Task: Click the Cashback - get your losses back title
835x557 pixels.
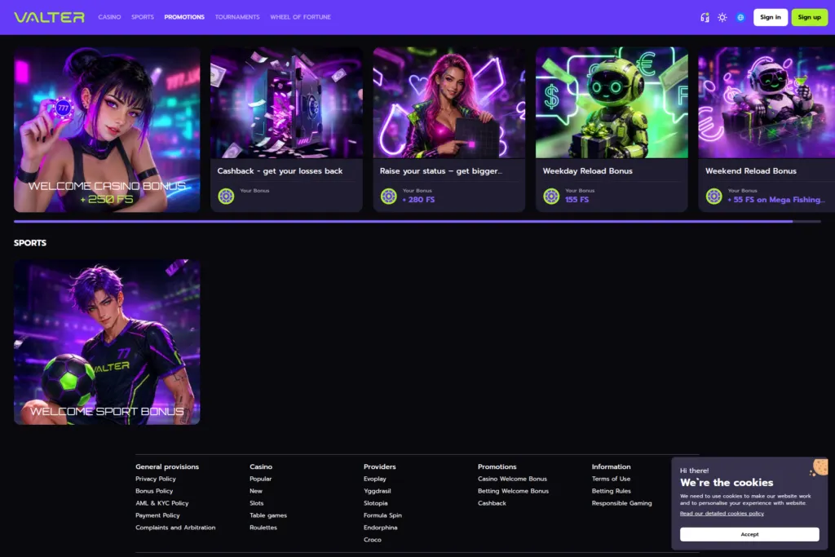Action: coord(280,171)
